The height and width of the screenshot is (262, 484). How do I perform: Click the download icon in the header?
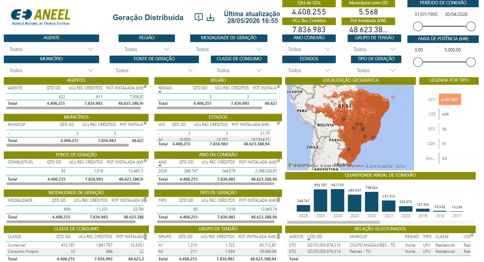pos(210,17)
